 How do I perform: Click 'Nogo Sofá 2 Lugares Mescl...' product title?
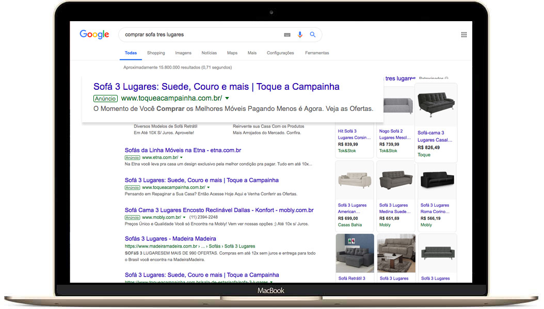tap(395, 134)
